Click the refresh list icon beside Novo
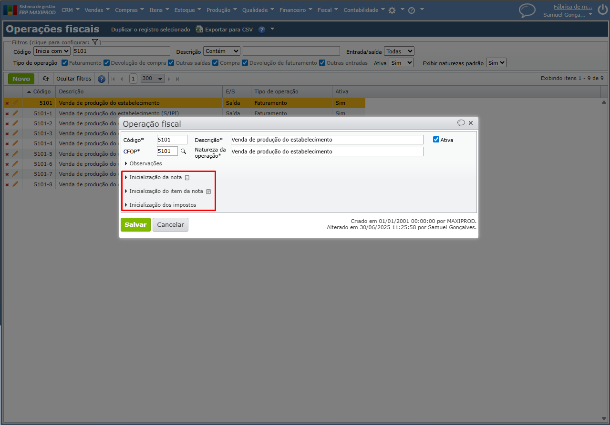 click(46, 79)
